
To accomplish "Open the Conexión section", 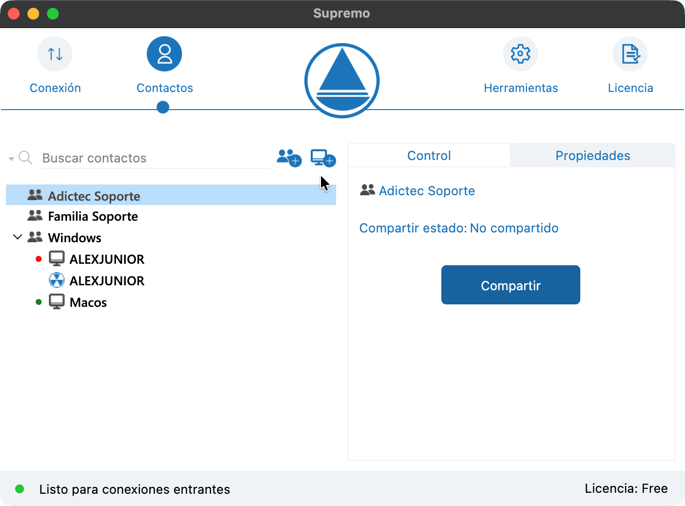I will pyautogui.click(x=55, y=66).
